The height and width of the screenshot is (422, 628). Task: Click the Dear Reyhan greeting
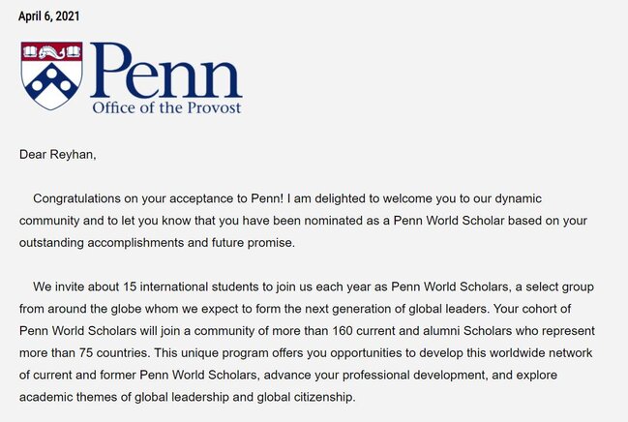(58, 154)
